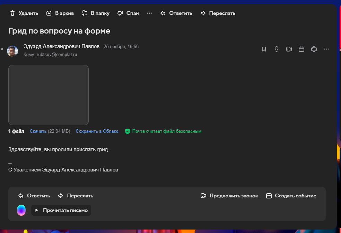Click the video call icon in the header
The image size is (341, 233).
pos(289,49)
